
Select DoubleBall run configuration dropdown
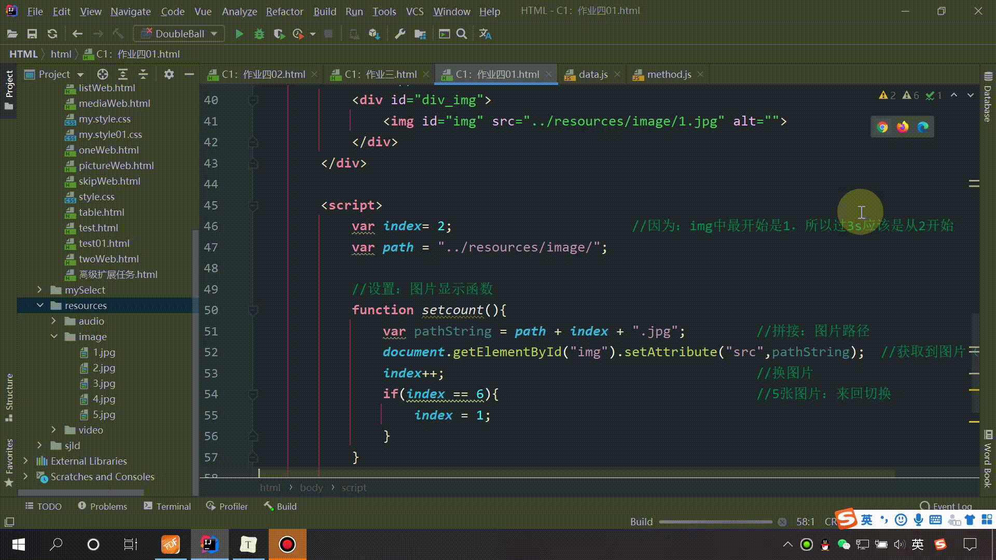(x=180, y=33)
